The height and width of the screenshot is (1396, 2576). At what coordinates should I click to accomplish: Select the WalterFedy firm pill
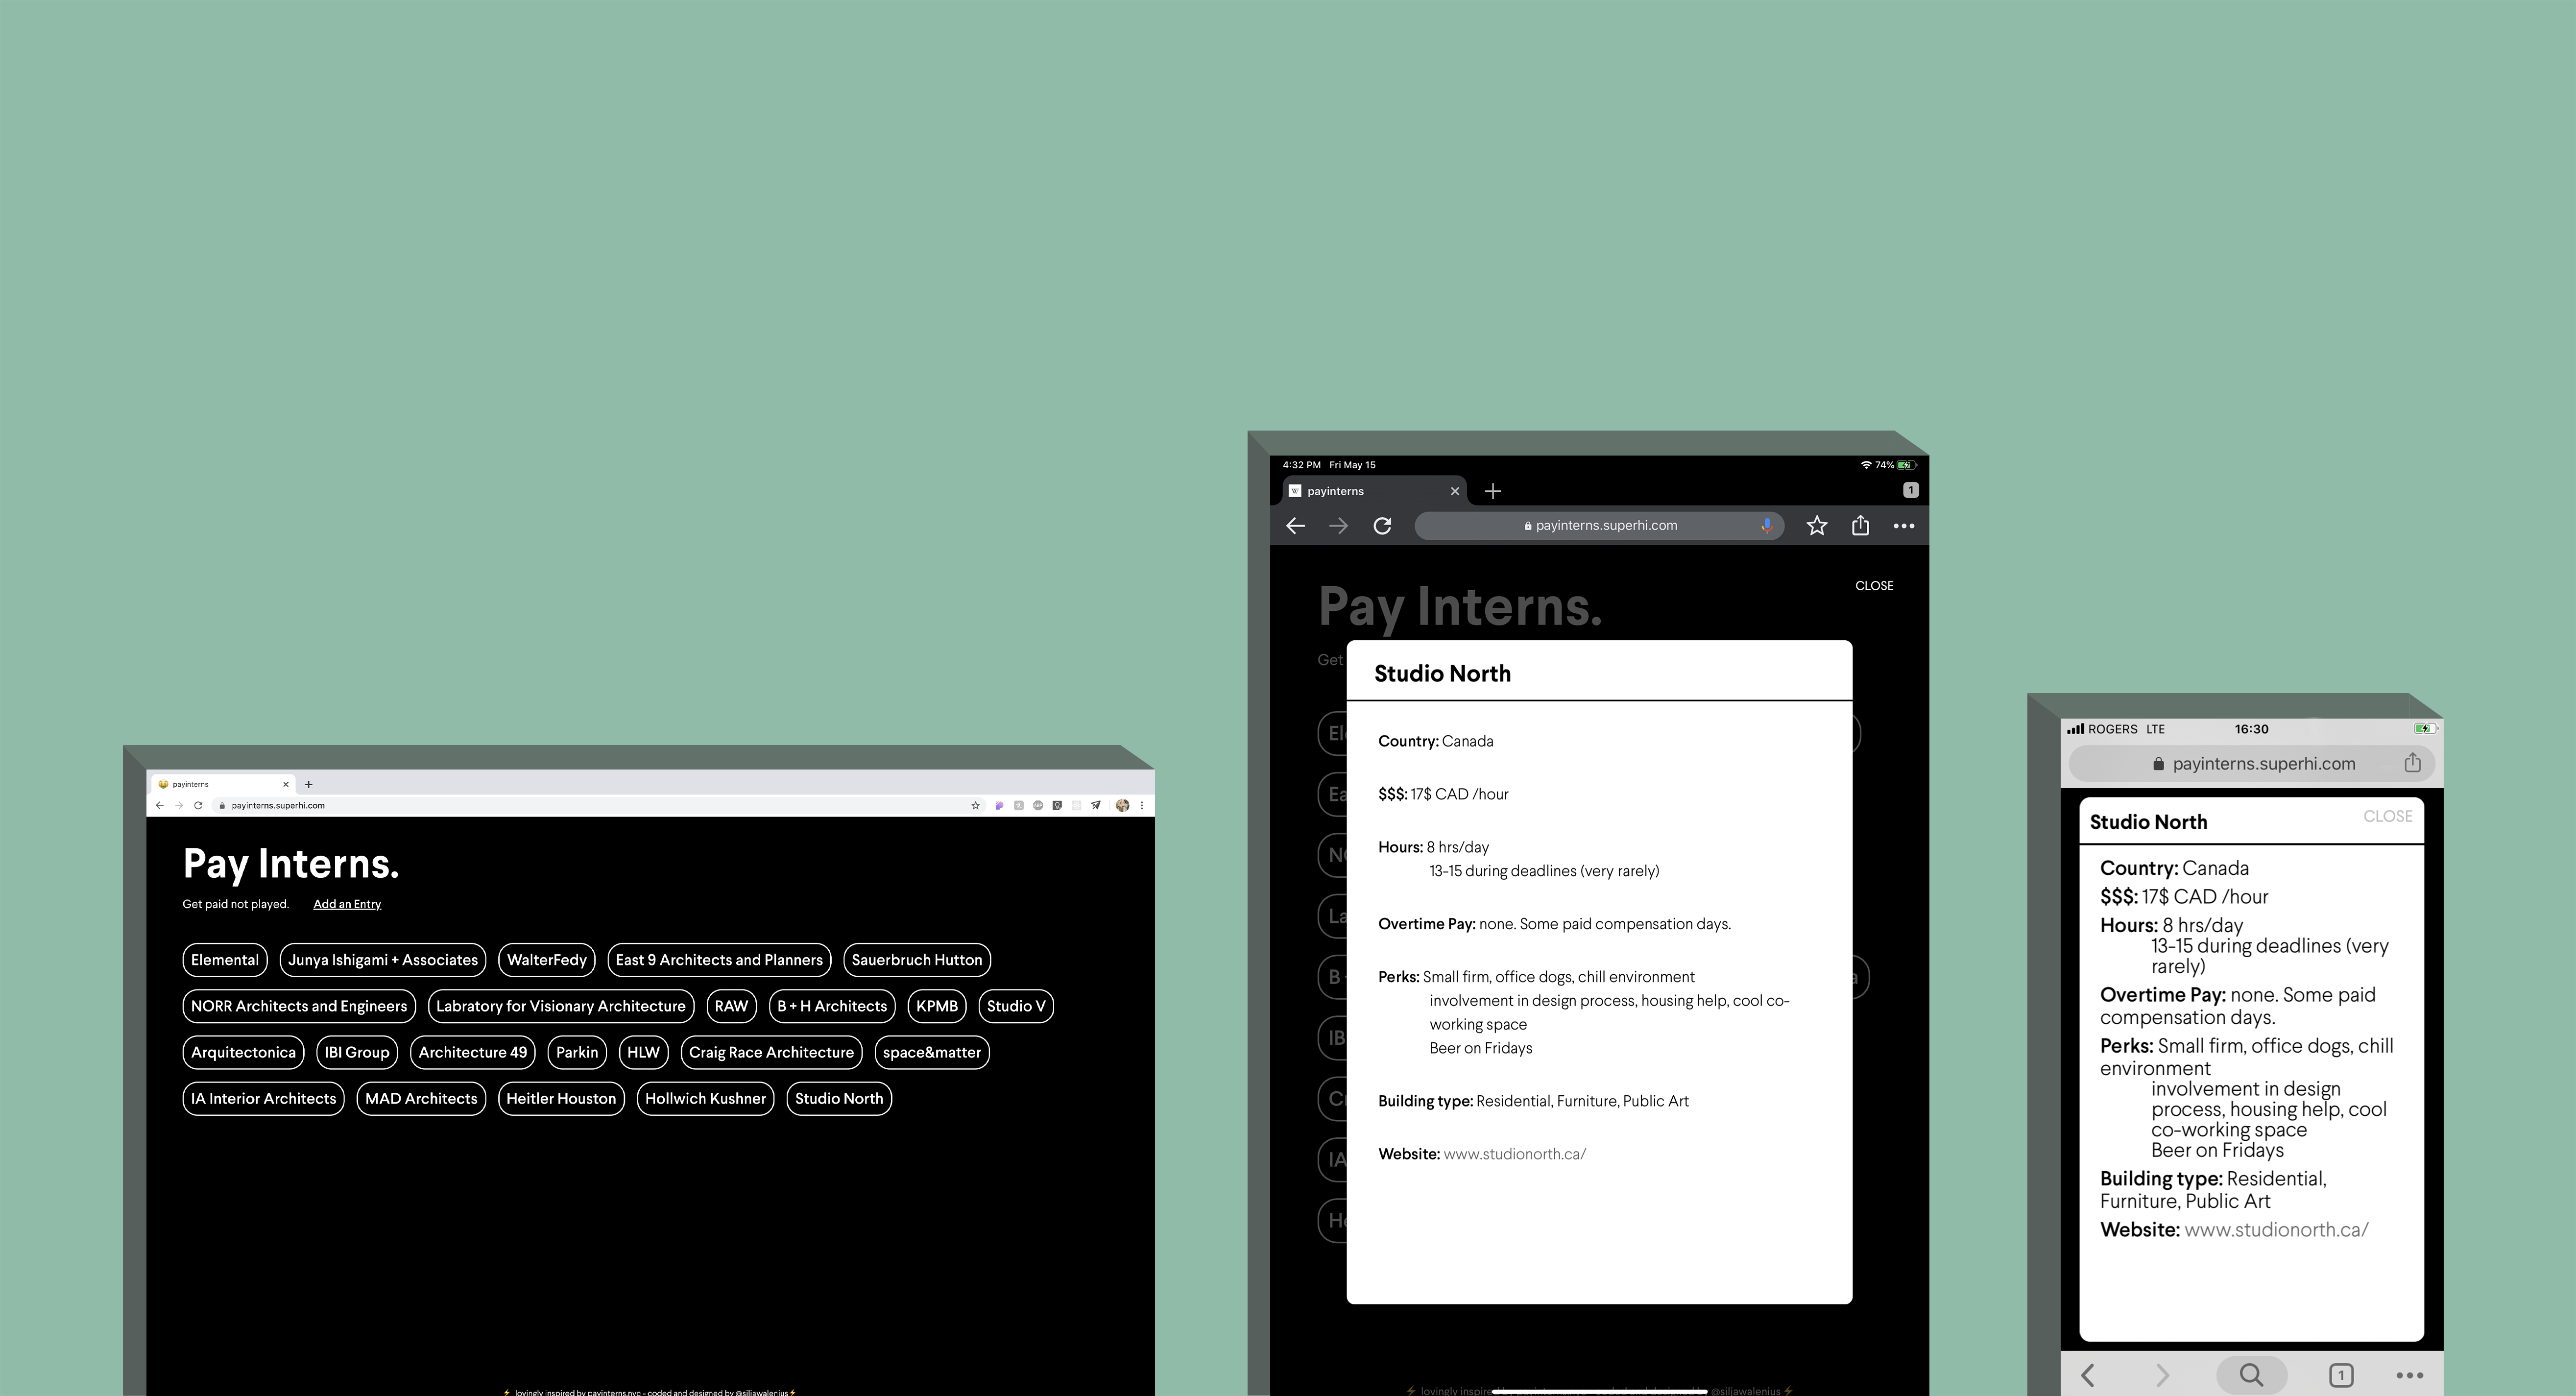point(547,960)
